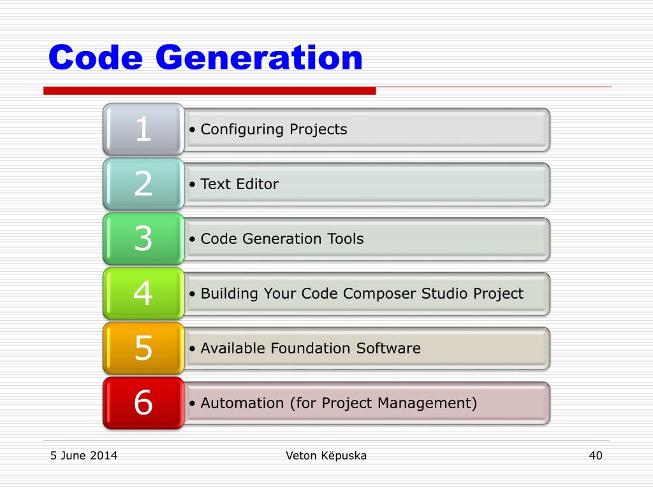The image size is (653, 489).
Task: Click the date '5 June 2014'
Action: (x=84, y=456)
